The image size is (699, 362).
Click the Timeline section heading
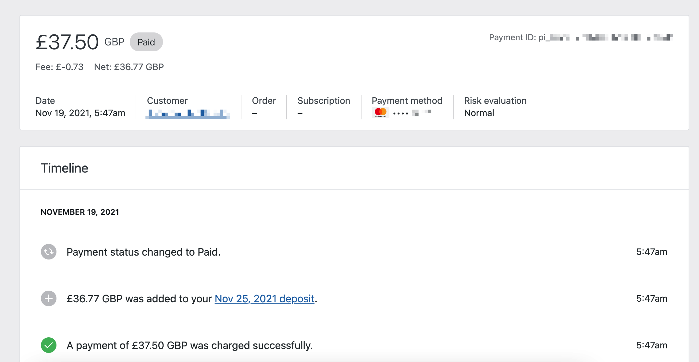(x=64, y=168)
